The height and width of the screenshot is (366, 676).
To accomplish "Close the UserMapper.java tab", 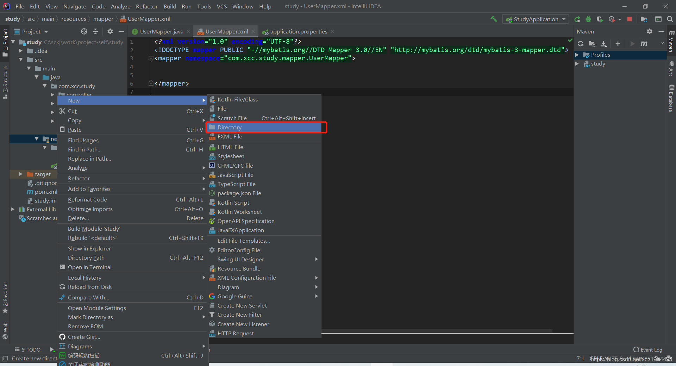I will [188, 31].
